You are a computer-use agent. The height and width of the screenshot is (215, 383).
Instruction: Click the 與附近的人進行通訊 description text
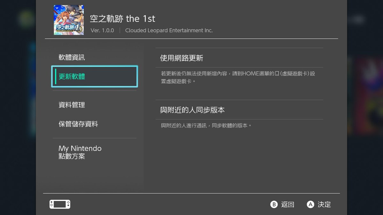206,125
